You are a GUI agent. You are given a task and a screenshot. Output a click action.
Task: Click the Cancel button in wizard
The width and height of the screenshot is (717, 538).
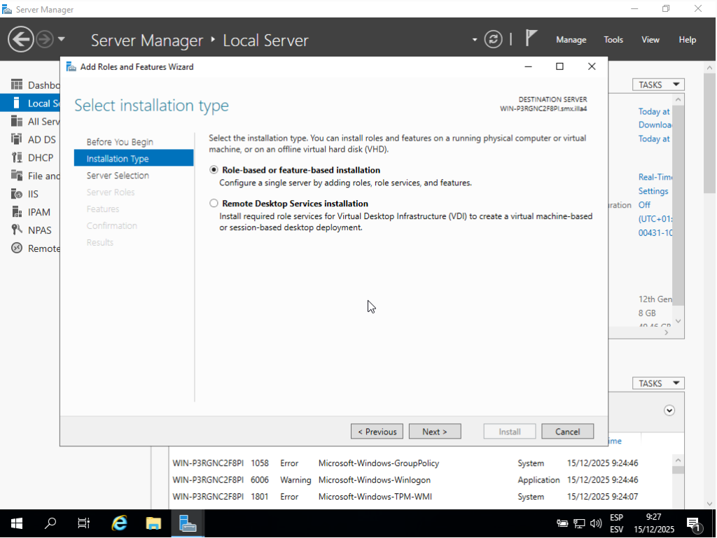click(567, 432)
